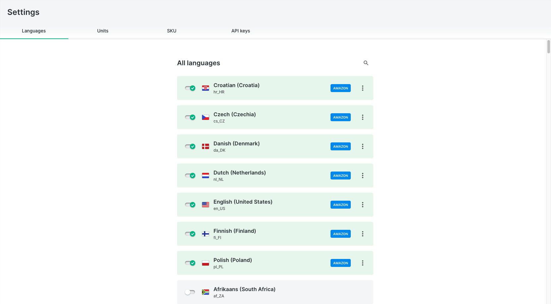The height and width of the screenshot is (304, 551).
Task: Click the AMAZON badge for Polish
Action: [340, 263]
